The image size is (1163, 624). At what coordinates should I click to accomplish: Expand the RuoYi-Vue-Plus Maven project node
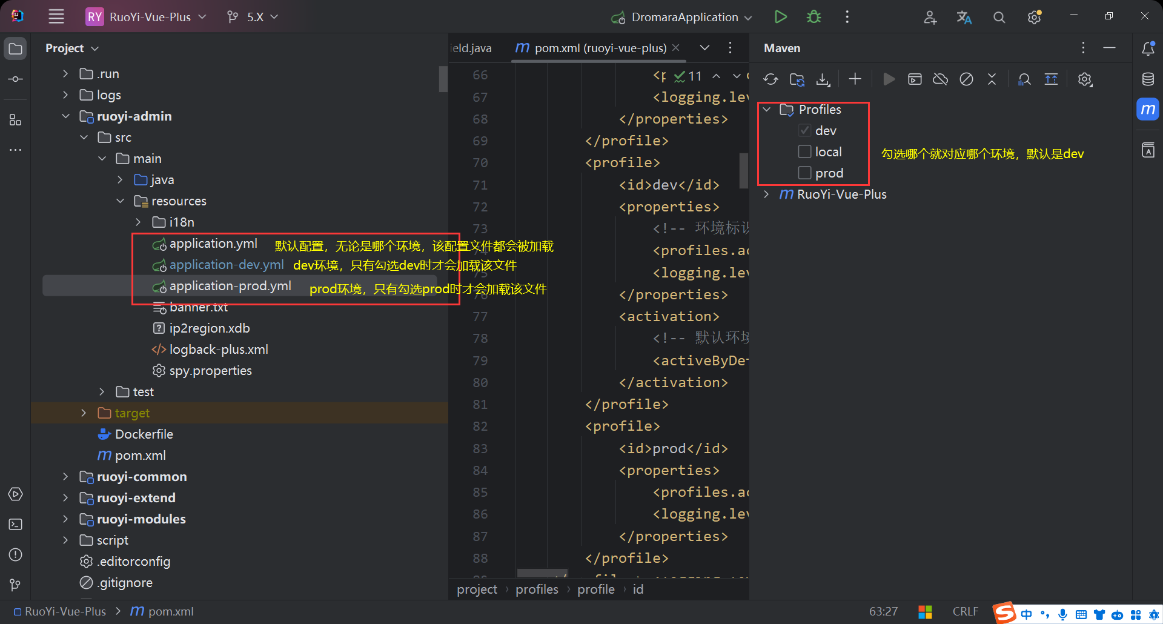click(x=767, y=194)
